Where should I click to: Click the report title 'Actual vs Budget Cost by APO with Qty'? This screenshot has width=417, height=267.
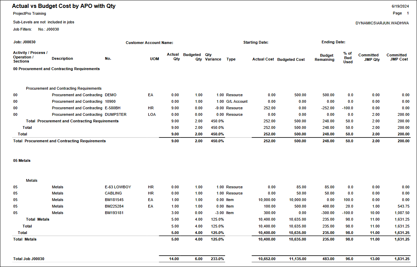(64, 6)
